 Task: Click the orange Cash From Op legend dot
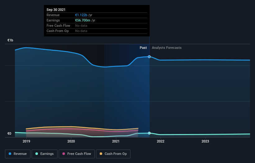[x=101, y=154]
